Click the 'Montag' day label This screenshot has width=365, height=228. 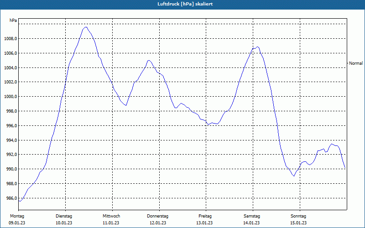17,216
